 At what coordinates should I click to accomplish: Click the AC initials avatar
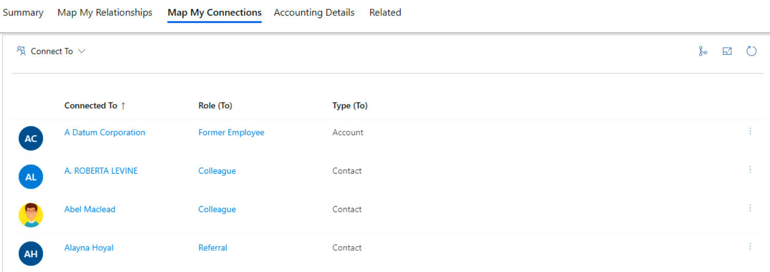[x=31, y=138]
